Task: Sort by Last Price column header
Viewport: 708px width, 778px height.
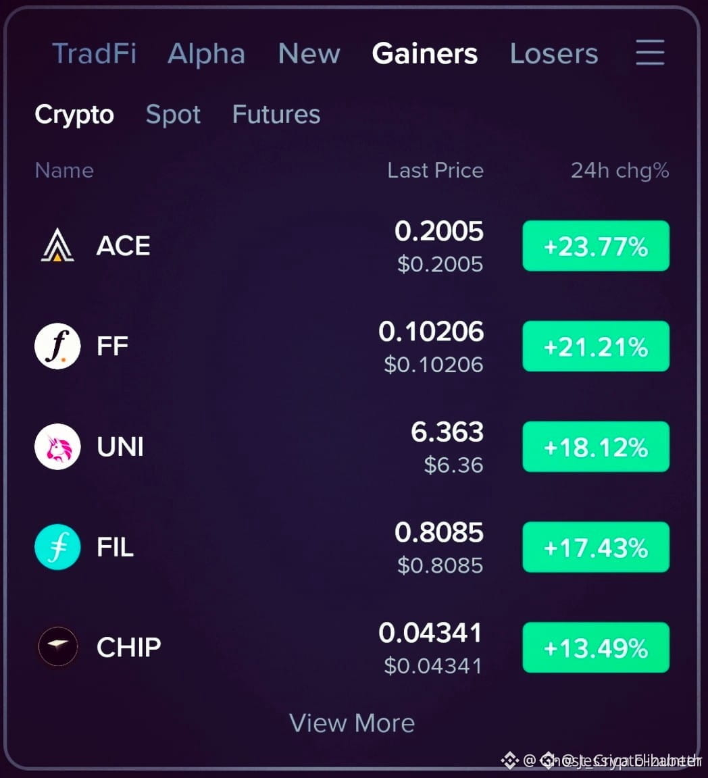Action: 436,170
